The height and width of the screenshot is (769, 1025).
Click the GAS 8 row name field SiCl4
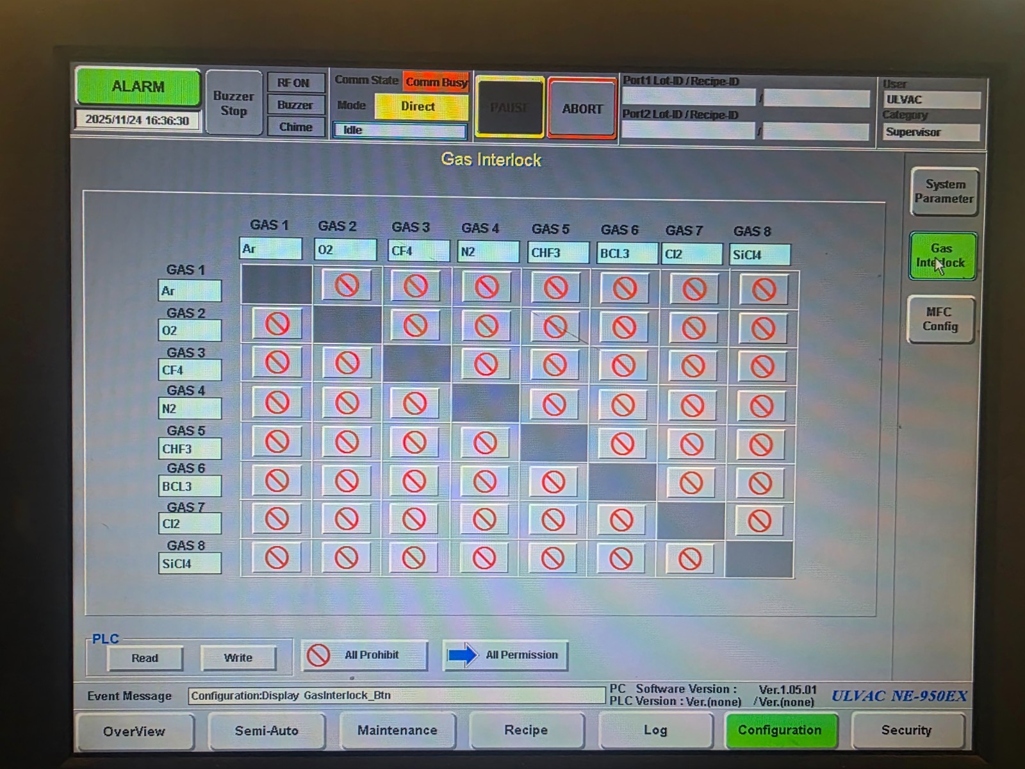coord(190,563)
